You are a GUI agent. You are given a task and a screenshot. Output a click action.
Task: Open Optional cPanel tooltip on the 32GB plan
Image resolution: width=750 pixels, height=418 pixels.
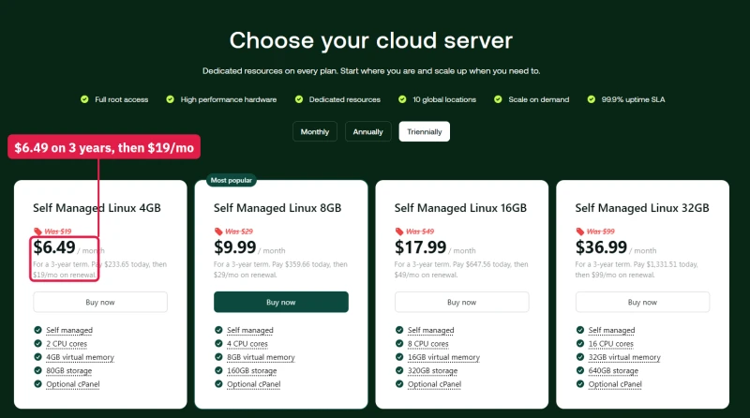point(615,384)
